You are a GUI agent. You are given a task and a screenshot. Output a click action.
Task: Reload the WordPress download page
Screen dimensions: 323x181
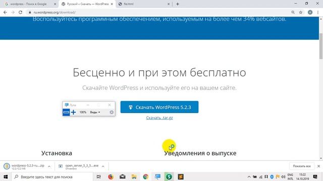[20, 12]
